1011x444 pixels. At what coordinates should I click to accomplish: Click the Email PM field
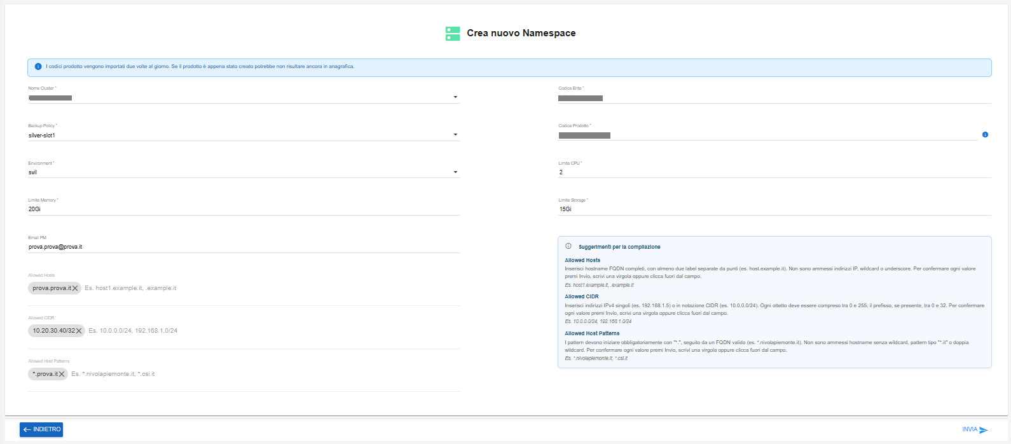(x=244, y=247)
